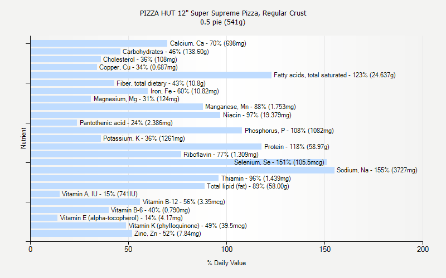446x278 pixels.
Task: Click the Vitamin E bar
Action: coord(44,218)
